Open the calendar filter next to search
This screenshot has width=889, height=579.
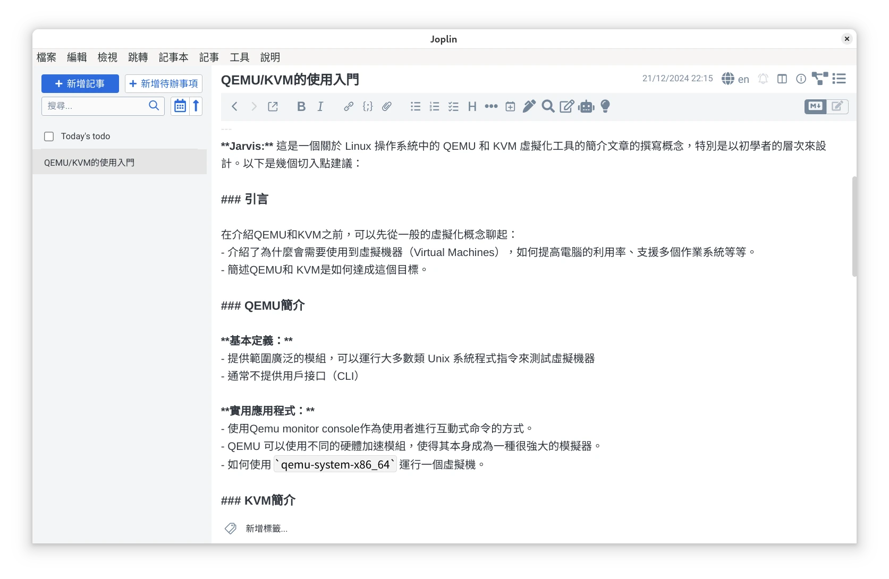(x=179, y=106)
